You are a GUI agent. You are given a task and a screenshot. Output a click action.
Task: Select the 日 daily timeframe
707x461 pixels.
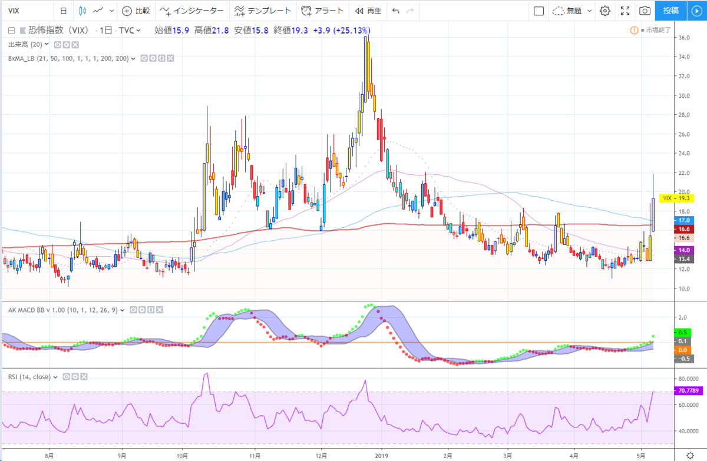pyautogui.click(x=63, y=11)
